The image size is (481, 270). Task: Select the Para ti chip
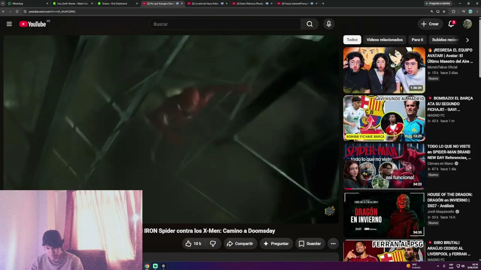pos(417,40)
